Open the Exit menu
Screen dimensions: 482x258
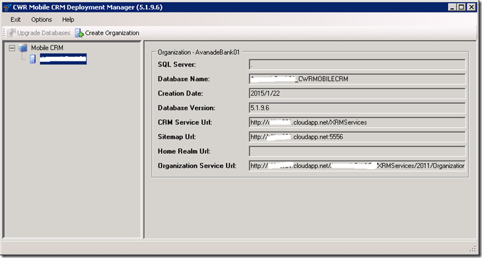15,20
